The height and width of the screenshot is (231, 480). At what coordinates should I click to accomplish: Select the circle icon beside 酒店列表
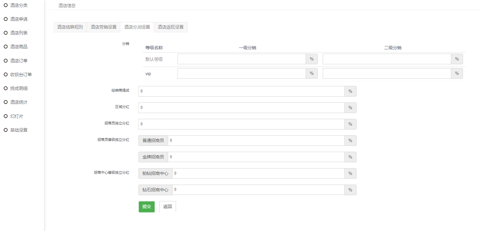6,33
